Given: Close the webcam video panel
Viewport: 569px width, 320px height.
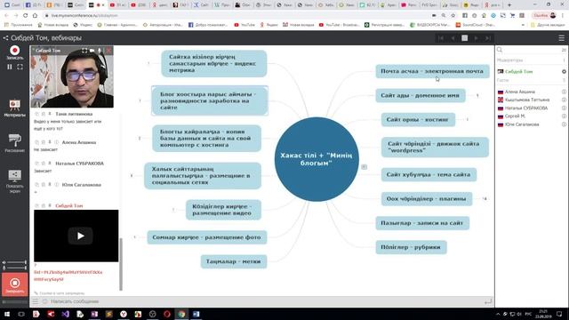Looking at the screenshot, I should (108, 51).
